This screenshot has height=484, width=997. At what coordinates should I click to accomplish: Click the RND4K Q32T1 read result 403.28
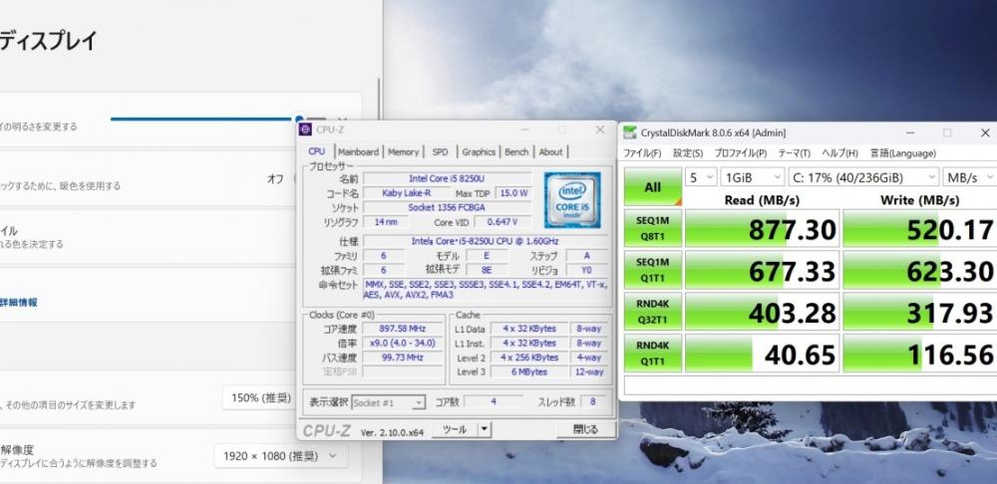point(762,312)
